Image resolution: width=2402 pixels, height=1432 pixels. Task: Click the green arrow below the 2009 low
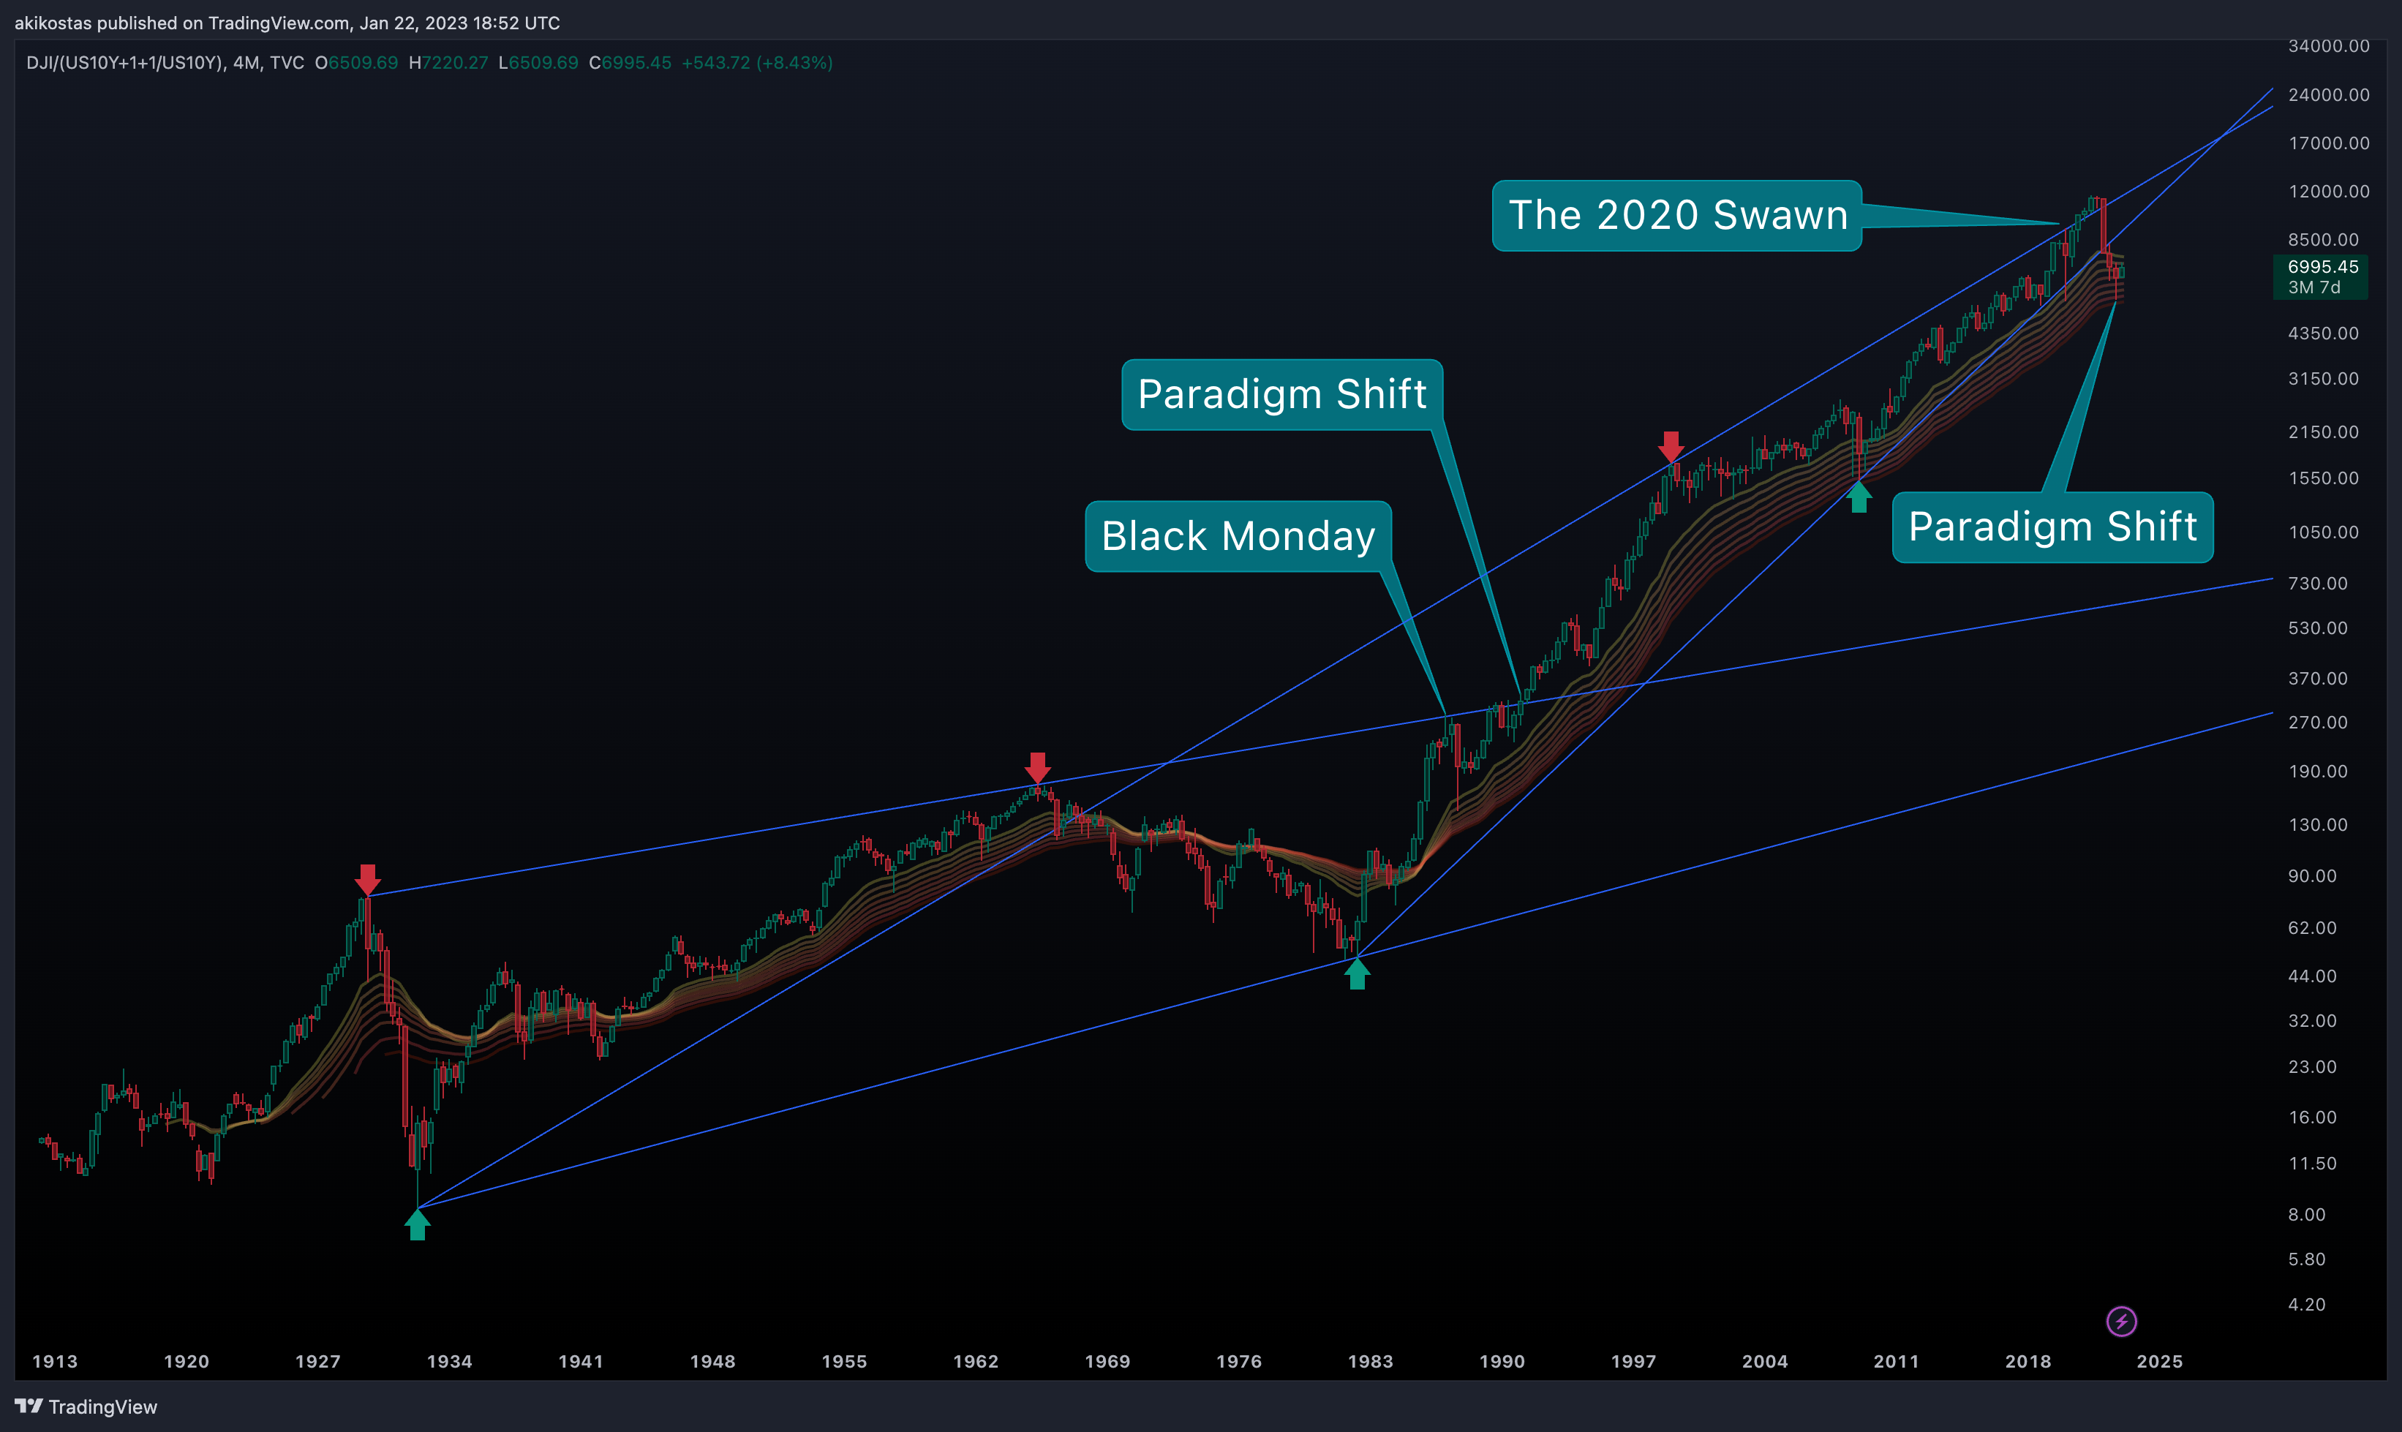tap(1859, 497)
